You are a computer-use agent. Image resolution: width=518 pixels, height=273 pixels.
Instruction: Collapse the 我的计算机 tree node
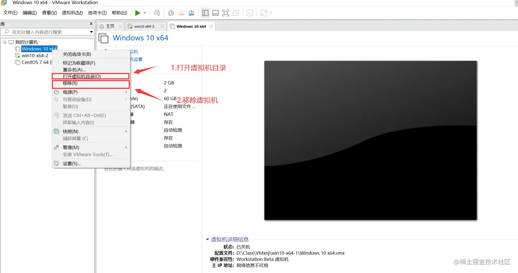(x=5, y=42)
